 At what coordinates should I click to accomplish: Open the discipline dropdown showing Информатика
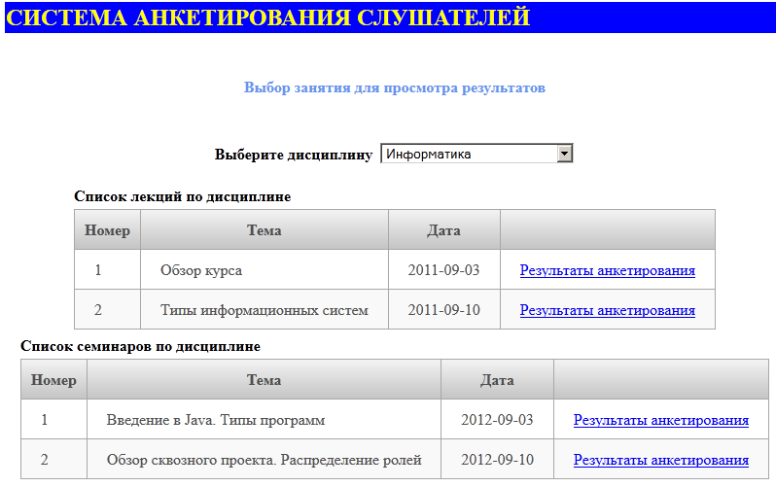476,154
